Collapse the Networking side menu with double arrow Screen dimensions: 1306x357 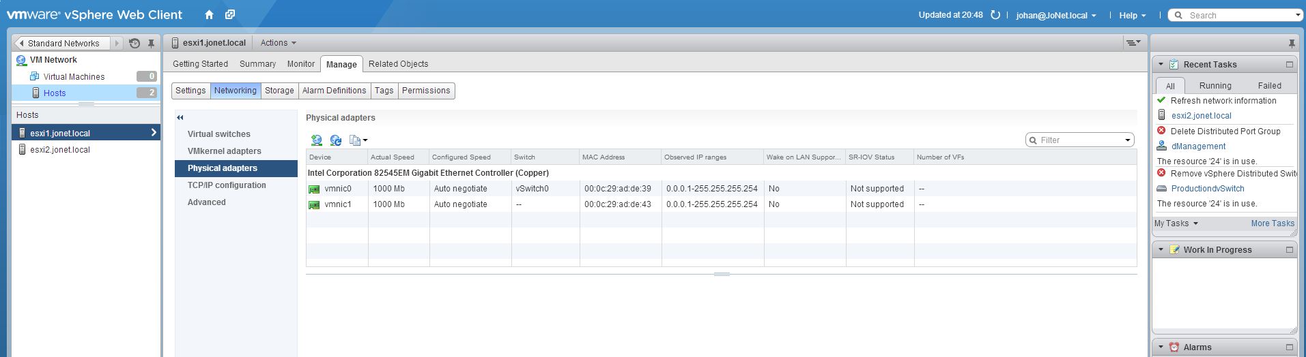180,117
